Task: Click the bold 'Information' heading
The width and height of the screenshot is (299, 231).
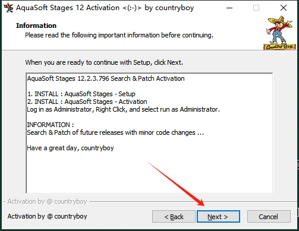Action: coord(36,26)
